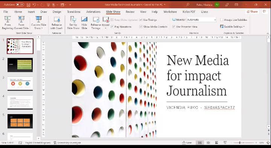Toggle the Notes pane button
Screen dimensions: 271x148
(187, 143)
